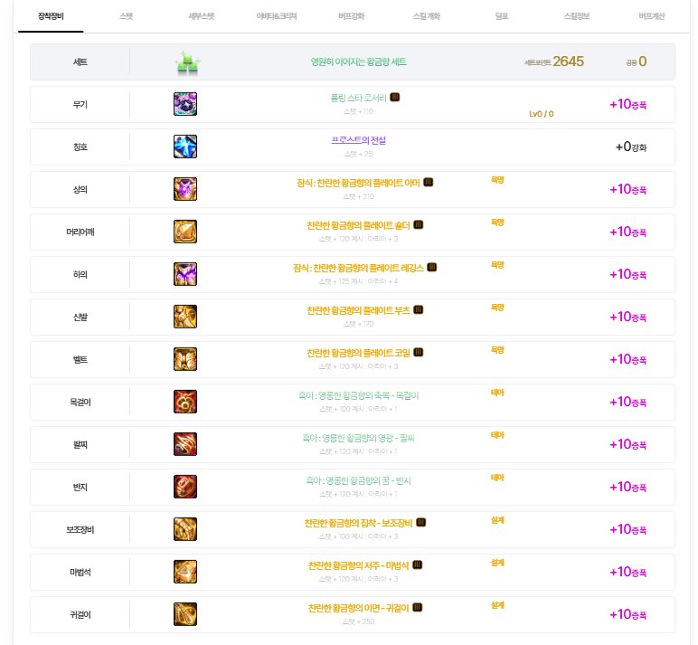
Task: Click the 프로스트의 전설 title link
Action: coord(359,140)
